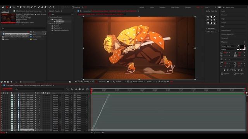
Task: Click the New Folder icon in the Project panel
Action: (5, 82)
